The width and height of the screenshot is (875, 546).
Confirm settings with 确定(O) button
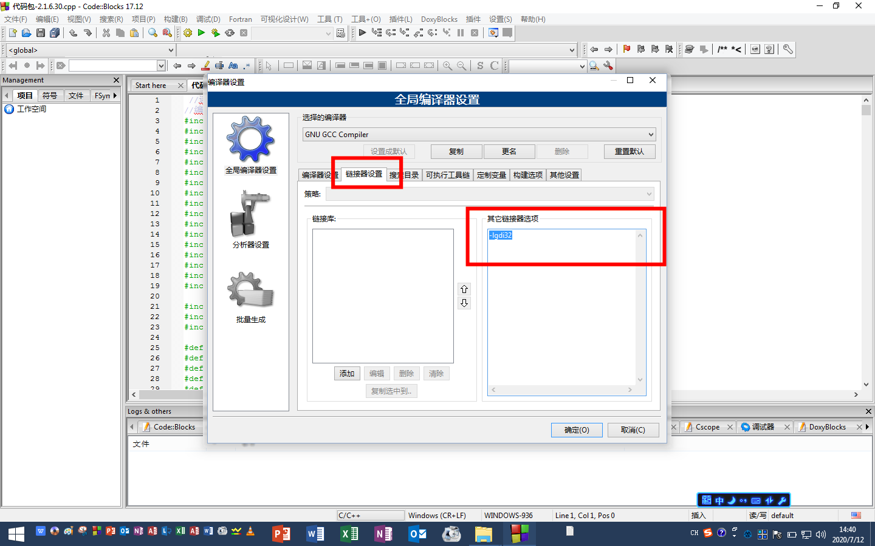point(577,430)
